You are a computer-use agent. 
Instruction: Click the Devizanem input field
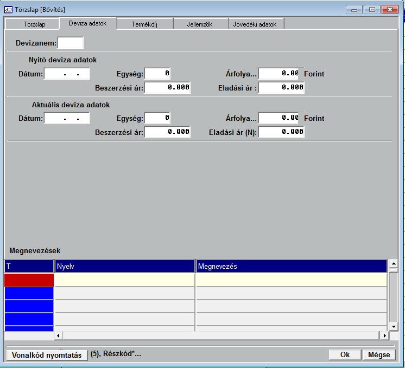pos(71,43)
